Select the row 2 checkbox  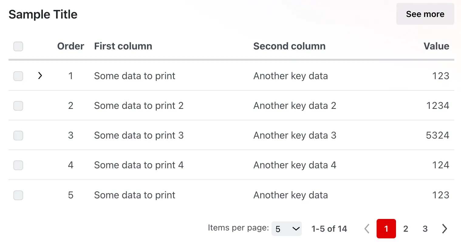click(18, 106)
